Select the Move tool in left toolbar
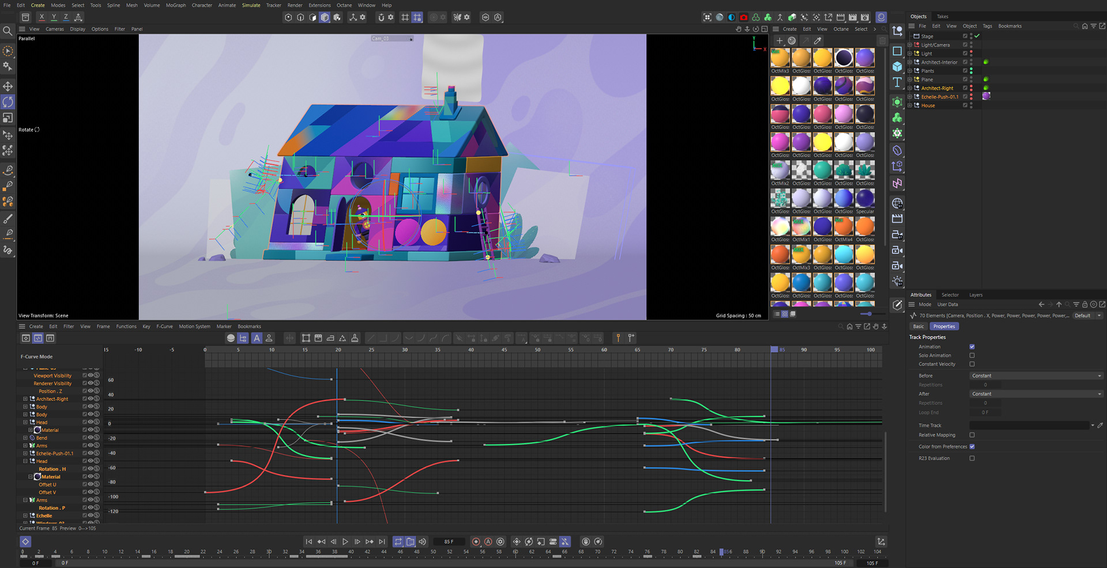1107x568 pixels. (7, 86)
